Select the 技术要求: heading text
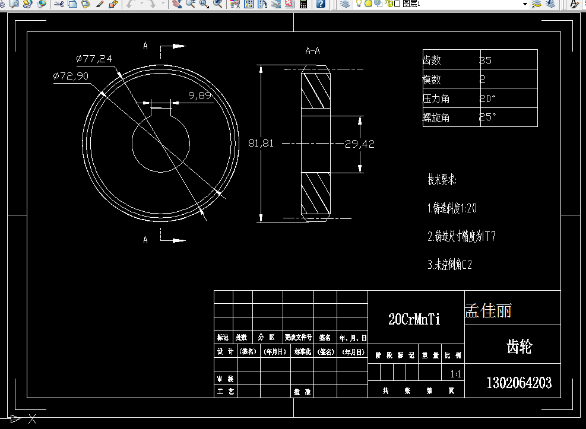586x429 pixels. click(x=442, y=180)
